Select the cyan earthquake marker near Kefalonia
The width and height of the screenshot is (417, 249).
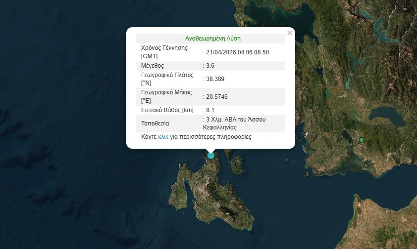[x=211, y=155]
